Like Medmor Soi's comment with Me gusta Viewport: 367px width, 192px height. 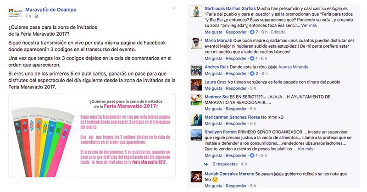(x=214, y=109)
